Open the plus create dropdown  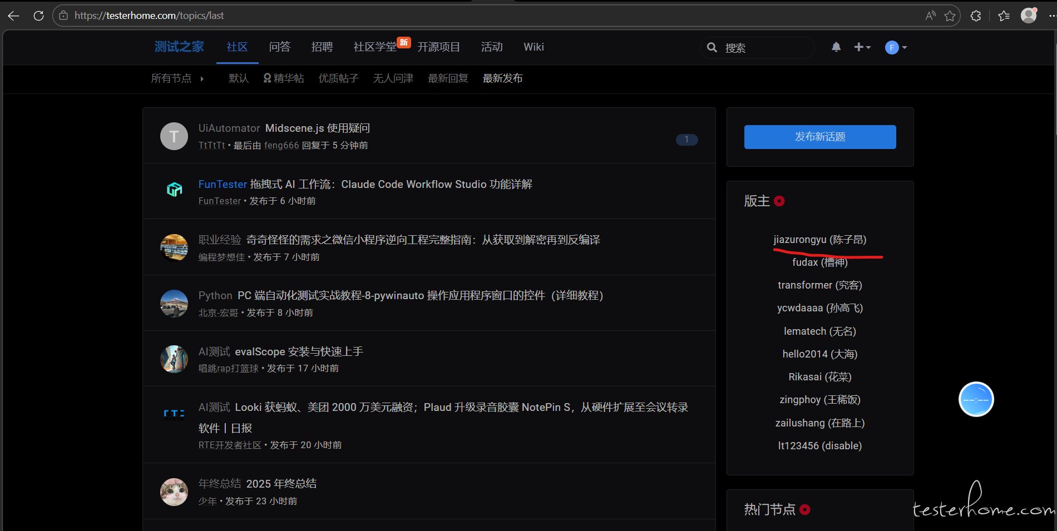coord(862,47)
